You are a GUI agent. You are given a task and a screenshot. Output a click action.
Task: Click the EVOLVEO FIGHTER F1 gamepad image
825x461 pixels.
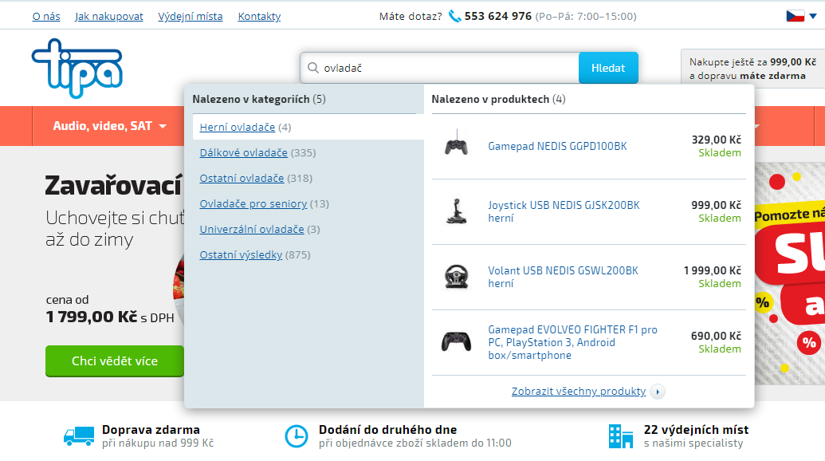click(456, 342)
